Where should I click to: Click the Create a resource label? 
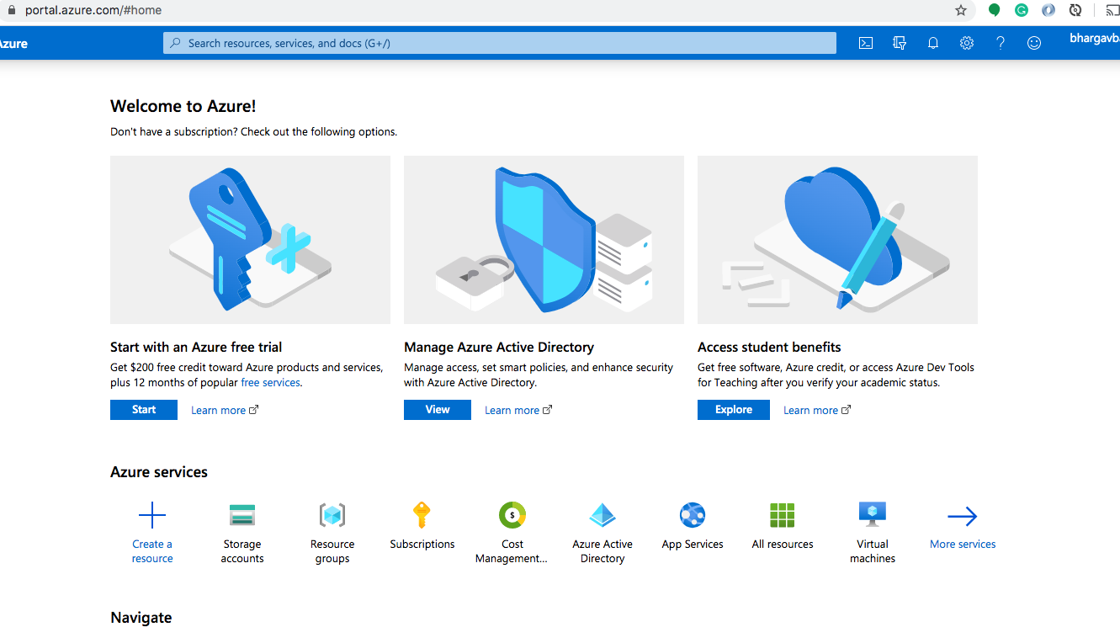click(152, 551)
